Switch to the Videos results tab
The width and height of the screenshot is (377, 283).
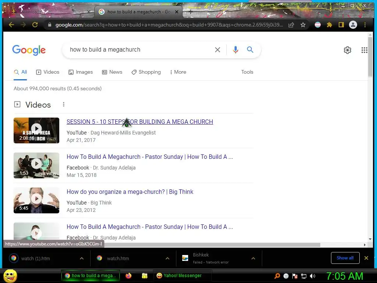coord(47,72)
